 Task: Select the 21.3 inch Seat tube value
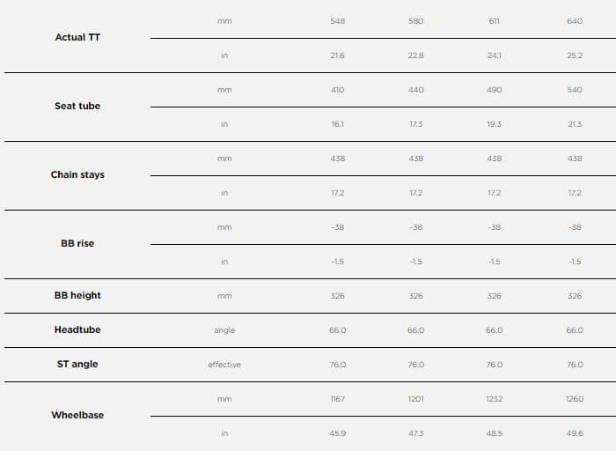[x=575, y=123]
